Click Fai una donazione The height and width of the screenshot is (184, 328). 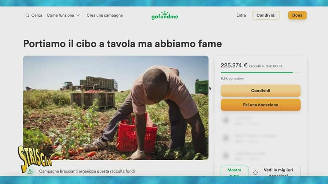tap(260, 105)
